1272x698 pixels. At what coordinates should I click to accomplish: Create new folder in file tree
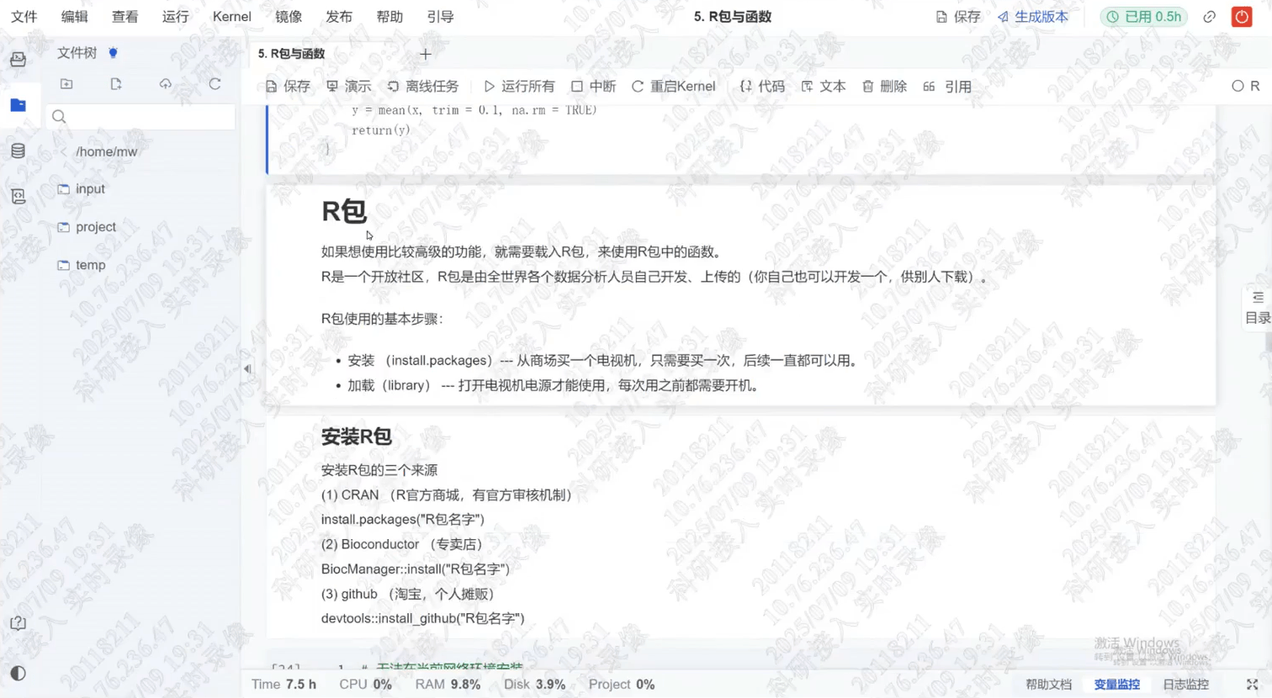pos(66,84)
